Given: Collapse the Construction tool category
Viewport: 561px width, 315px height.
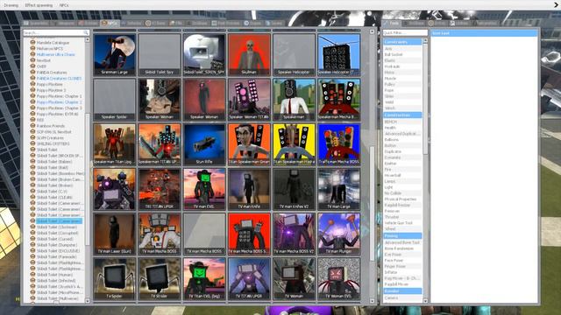Looking at the screenshot, I should 402,115.
